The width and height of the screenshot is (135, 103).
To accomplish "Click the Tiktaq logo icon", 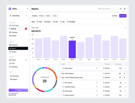I will (10, 9).
